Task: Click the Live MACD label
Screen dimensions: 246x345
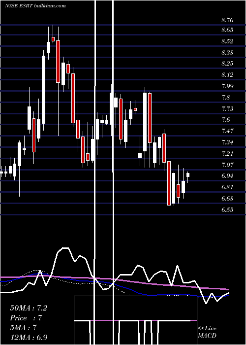Action: (207, 332)
